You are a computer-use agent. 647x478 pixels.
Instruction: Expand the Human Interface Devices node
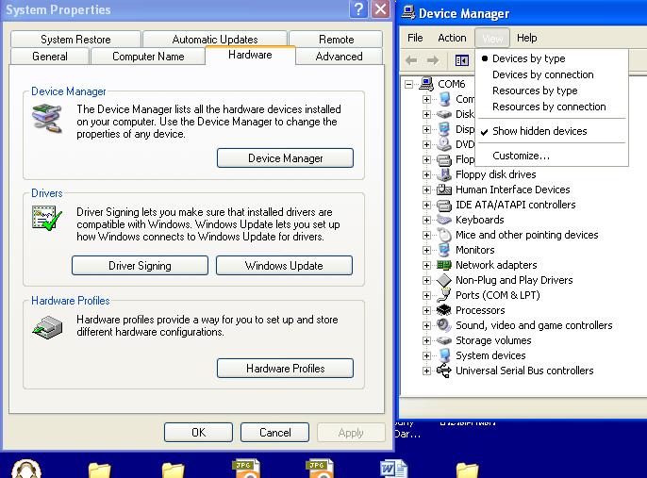426,190
